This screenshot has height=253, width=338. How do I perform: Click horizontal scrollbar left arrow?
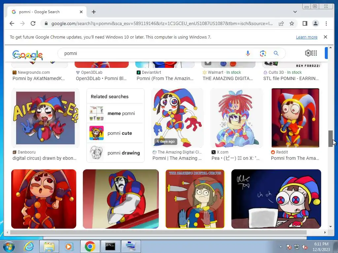pos(8,232)
